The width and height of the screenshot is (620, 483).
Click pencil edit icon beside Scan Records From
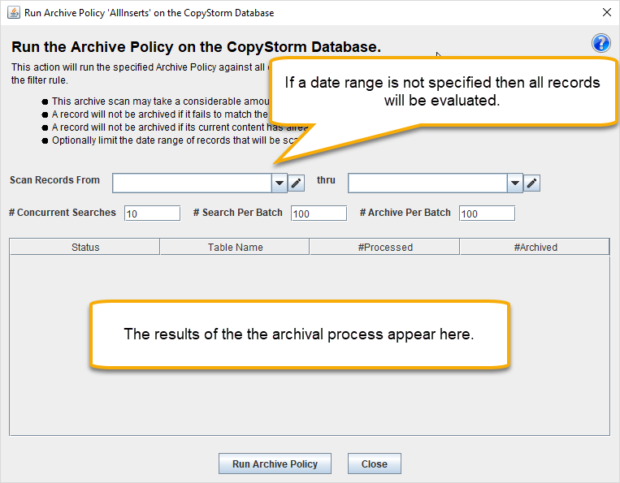(x=296, y=183)
